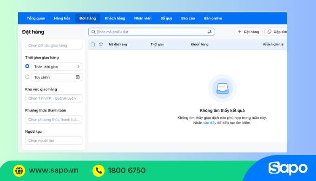Open the Chọn người tạo dropdown
The width and height of the screenshot is (316, 181).
pos(53,141)
